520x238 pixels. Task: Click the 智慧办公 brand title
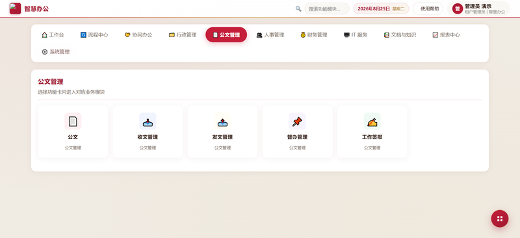point(36,9)
